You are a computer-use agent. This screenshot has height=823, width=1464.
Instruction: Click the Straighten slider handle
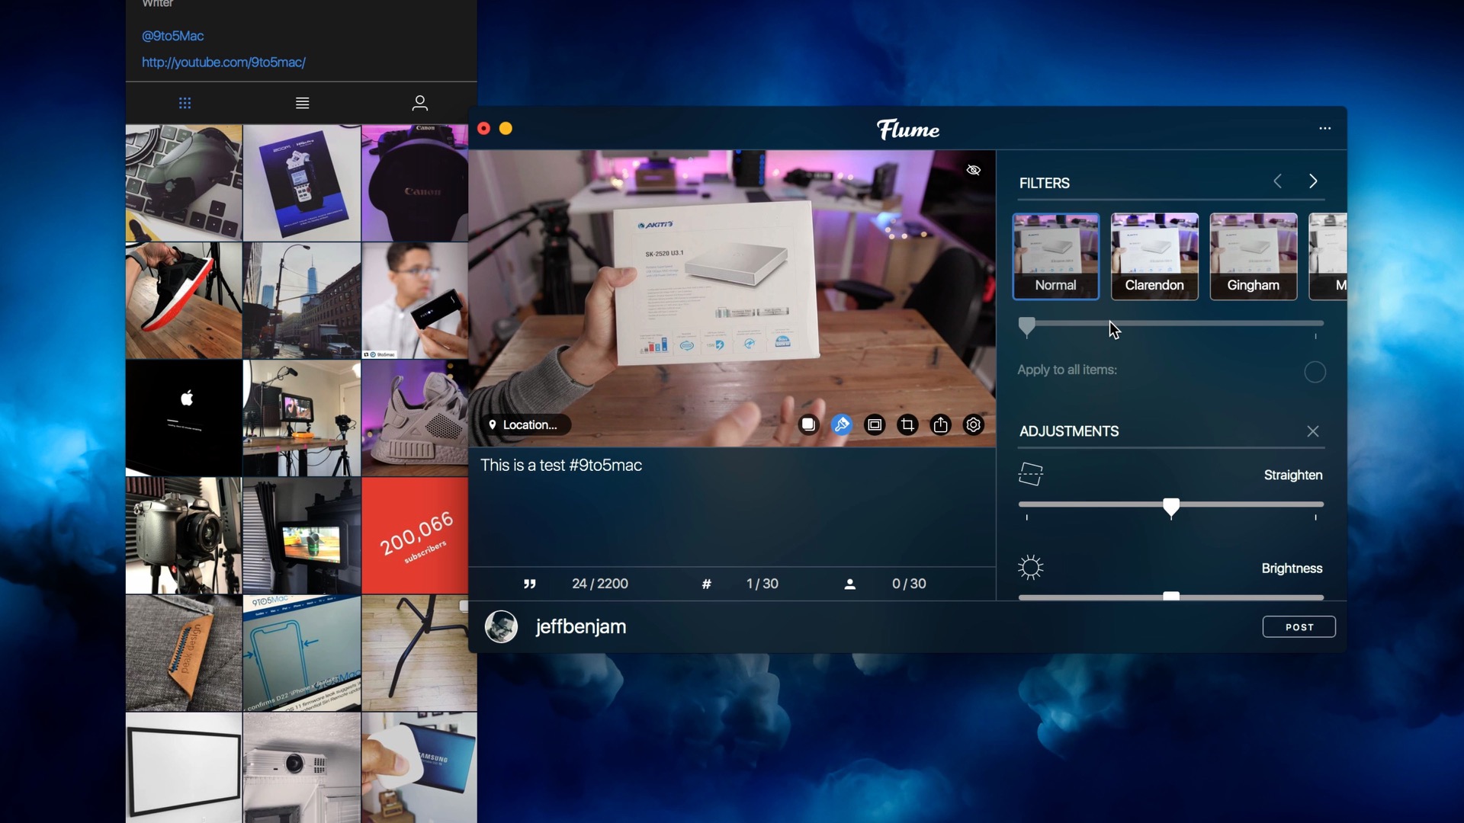(1171, 506)
